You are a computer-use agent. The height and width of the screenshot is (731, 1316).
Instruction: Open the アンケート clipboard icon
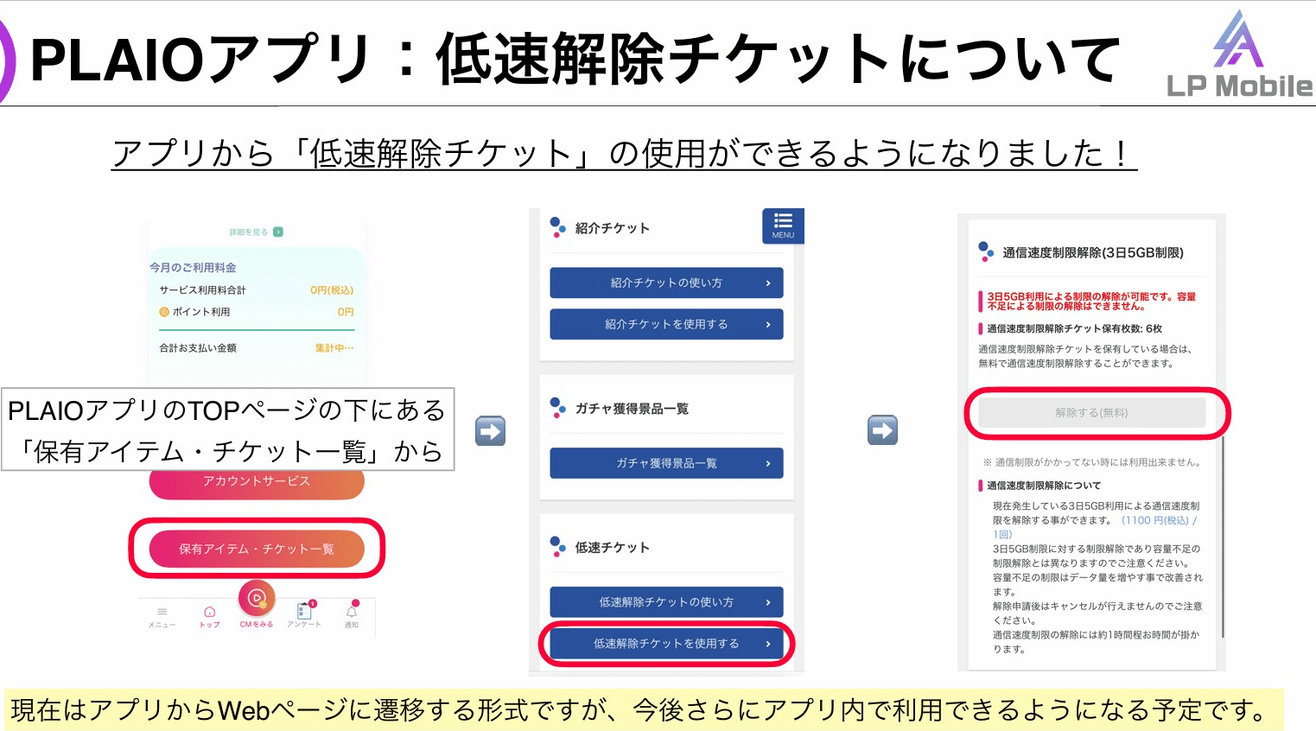point(304,611)
